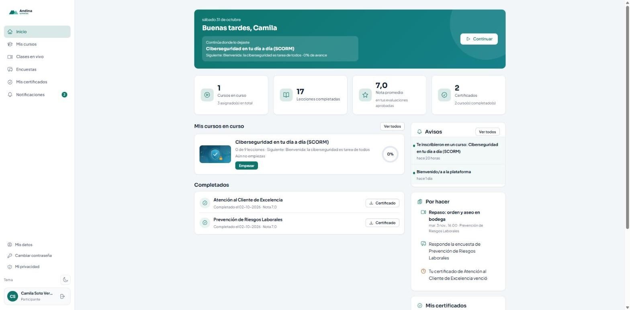Download Certificado for Atención al Cliente de Excelencia
This screenshot has width=630, height=310.
coord(382,203)
